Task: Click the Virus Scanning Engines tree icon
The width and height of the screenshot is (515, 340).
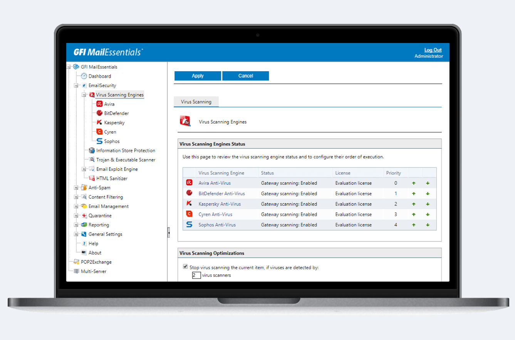Action: click(x=92, y=95)
